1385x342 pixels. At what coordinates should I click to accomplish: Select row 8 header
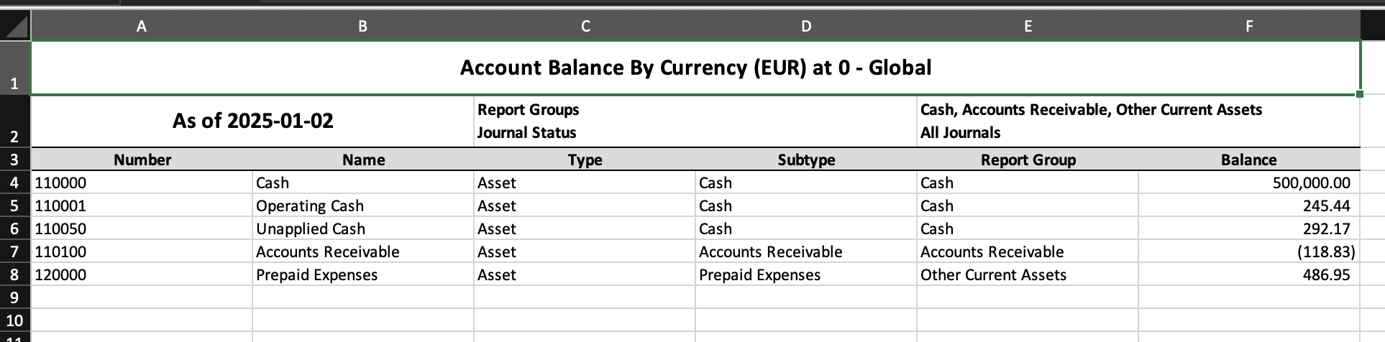coord(15,274)
